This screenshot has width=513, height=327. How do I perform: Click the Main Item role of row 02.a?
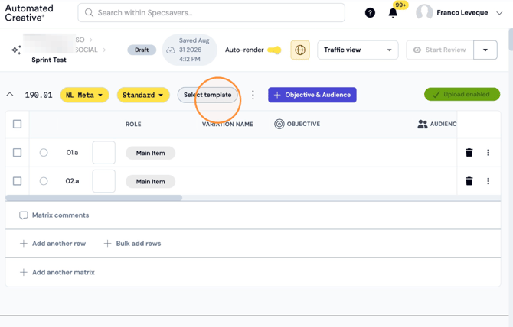pyautogui.click(x=151, y=181)
